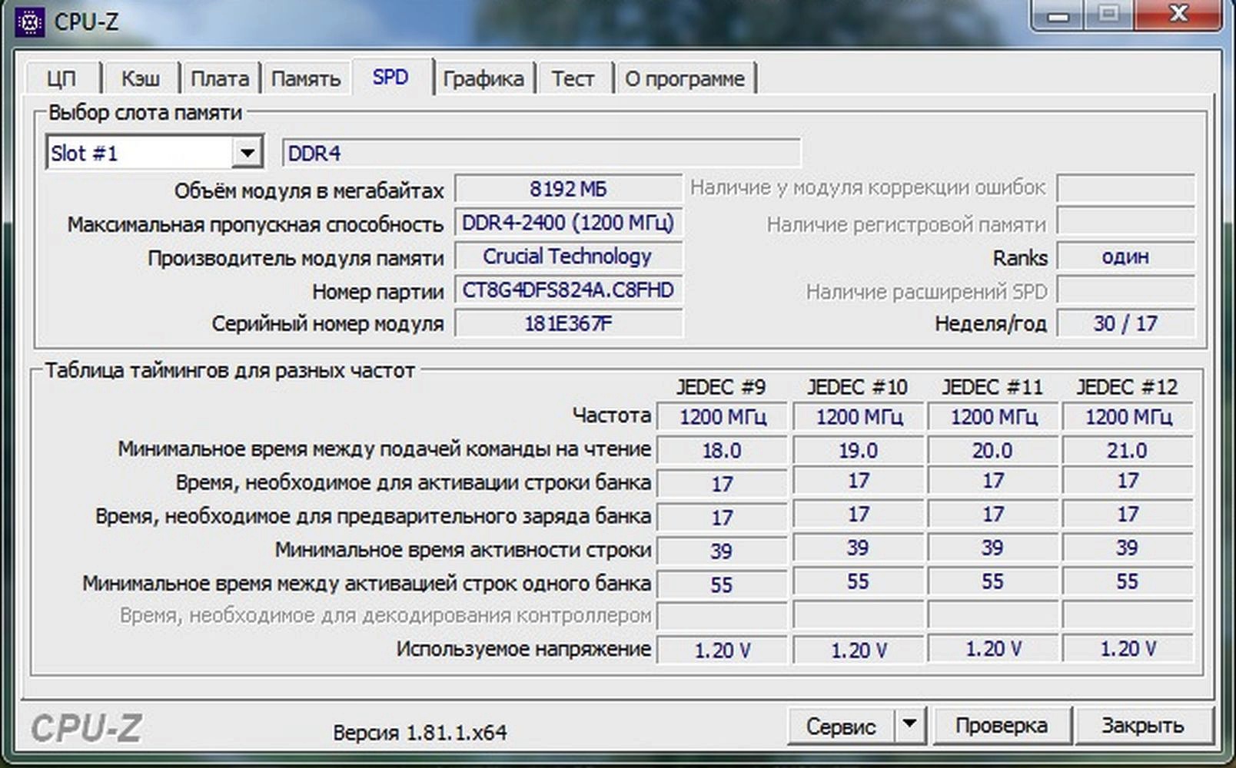This screenshot has height=768, width=1236.
Task: Click the Ranks value один
Action: click(1125, 257)
